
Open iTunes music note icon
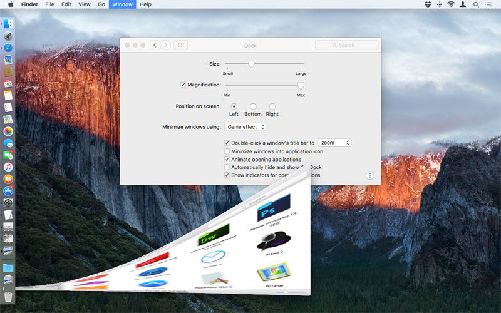click(x=8, y=167)
